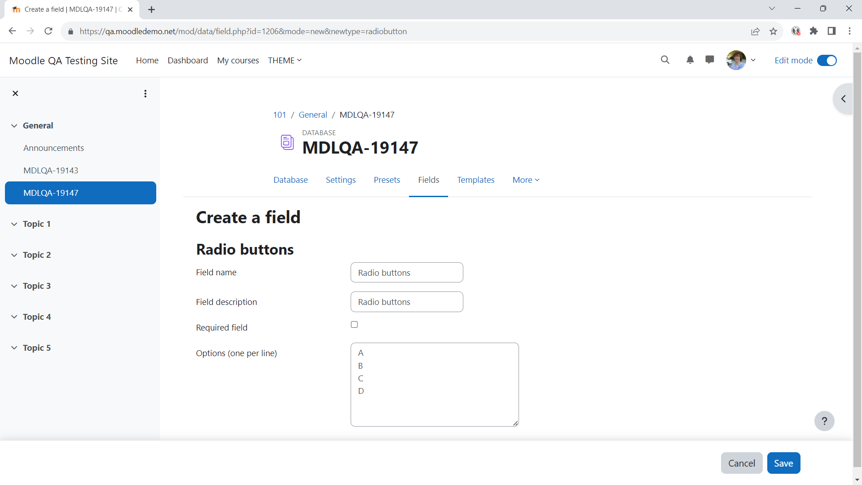Click the Cancel button
The image size is (862, 485).
[x=742, y=463]
